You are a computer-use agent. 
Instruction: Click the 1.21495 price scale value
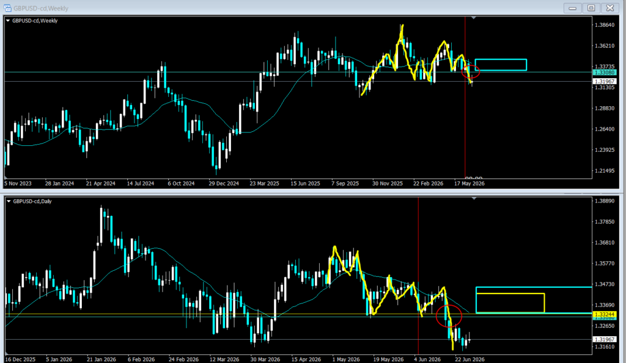[605, 171]
